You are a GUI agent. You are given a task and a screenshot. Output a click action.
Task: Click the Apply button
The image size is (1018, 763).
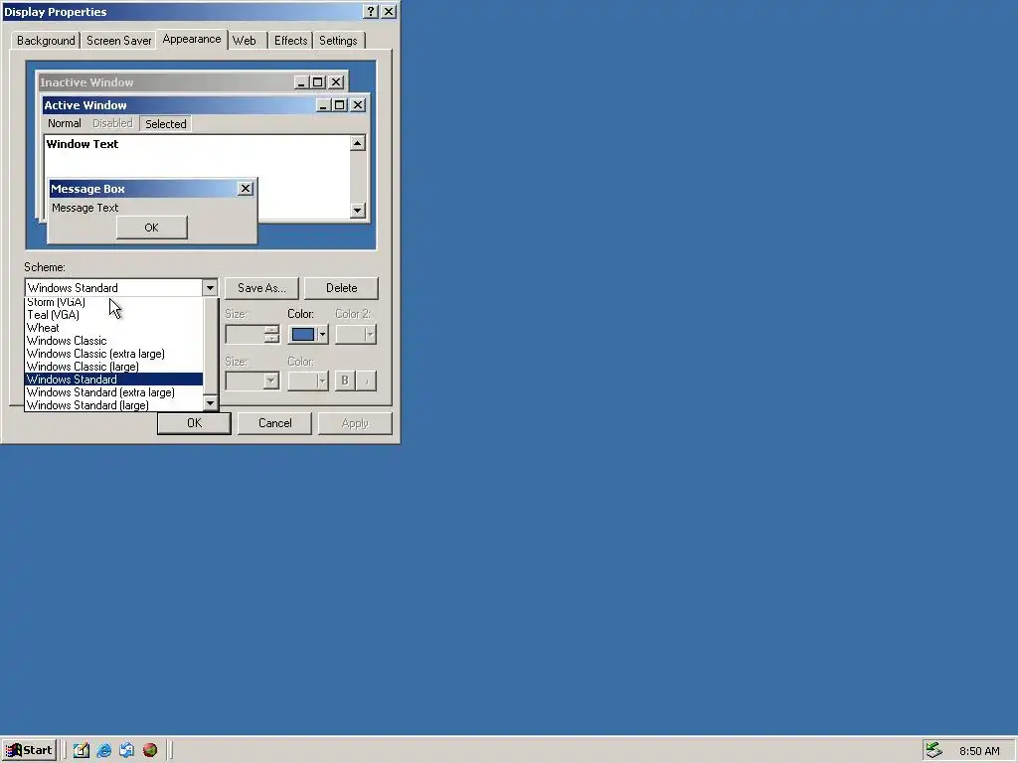tap(355, 423)
